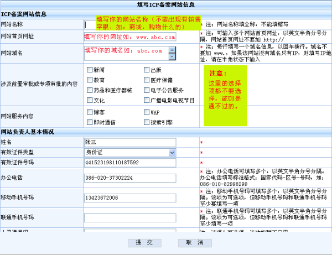This screenshot has height=255, width=332.
Task: Click the empty 联通手机号码 input field
Action: point(130,217)
